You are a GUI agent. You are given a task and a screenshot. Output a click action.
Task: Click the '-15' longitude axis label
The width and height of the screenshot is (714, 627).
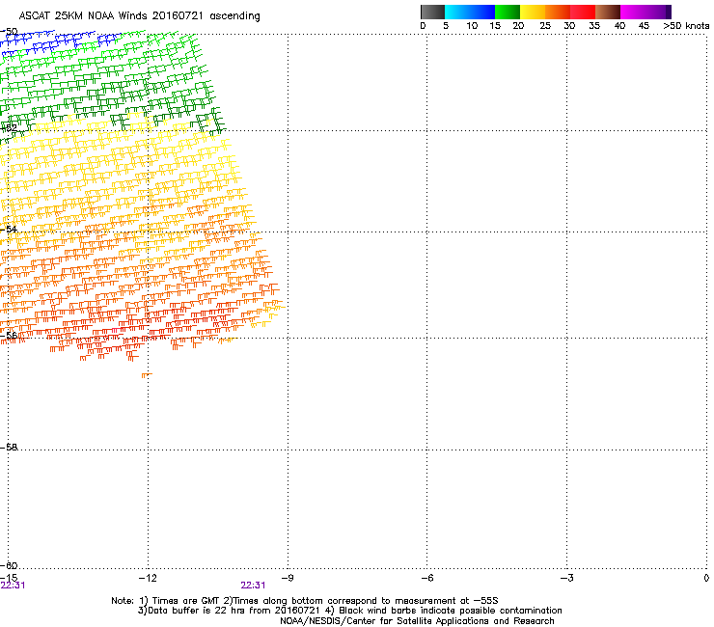tap(9, 578)
